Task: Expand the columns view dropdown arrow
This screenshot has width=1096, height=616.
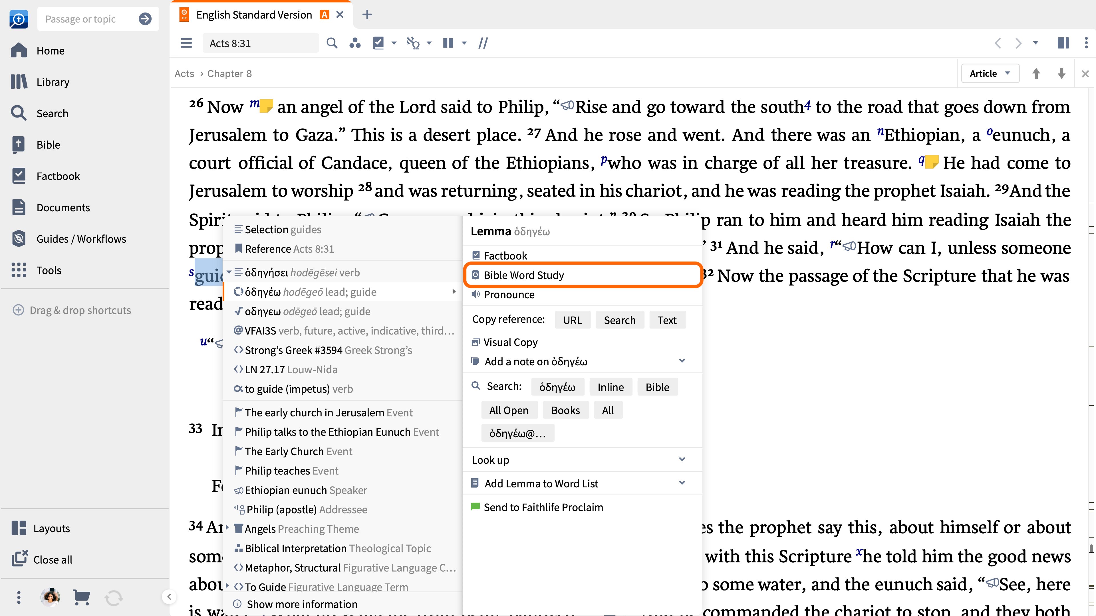Action: [x=464, y=43]
